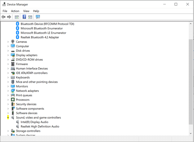Click the blue Help question mark toolbar icon

click(x=24, y=17)
